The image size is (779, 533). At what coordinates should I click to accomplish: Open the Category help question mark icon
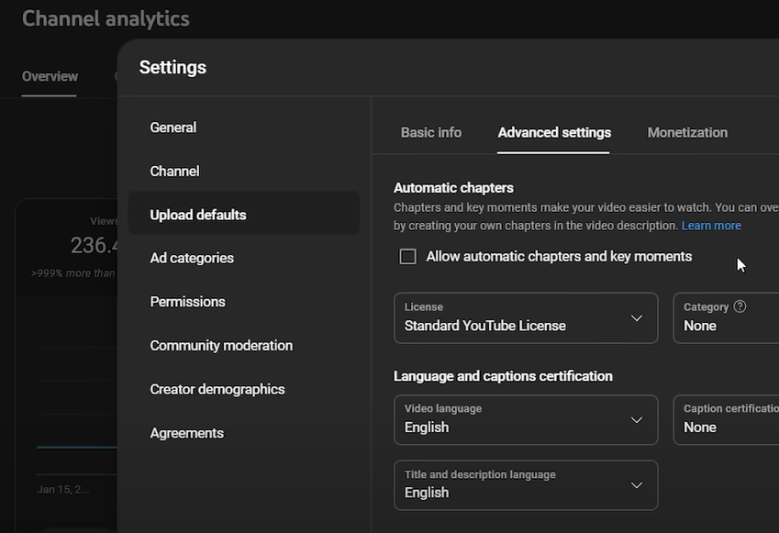(740, 307)
